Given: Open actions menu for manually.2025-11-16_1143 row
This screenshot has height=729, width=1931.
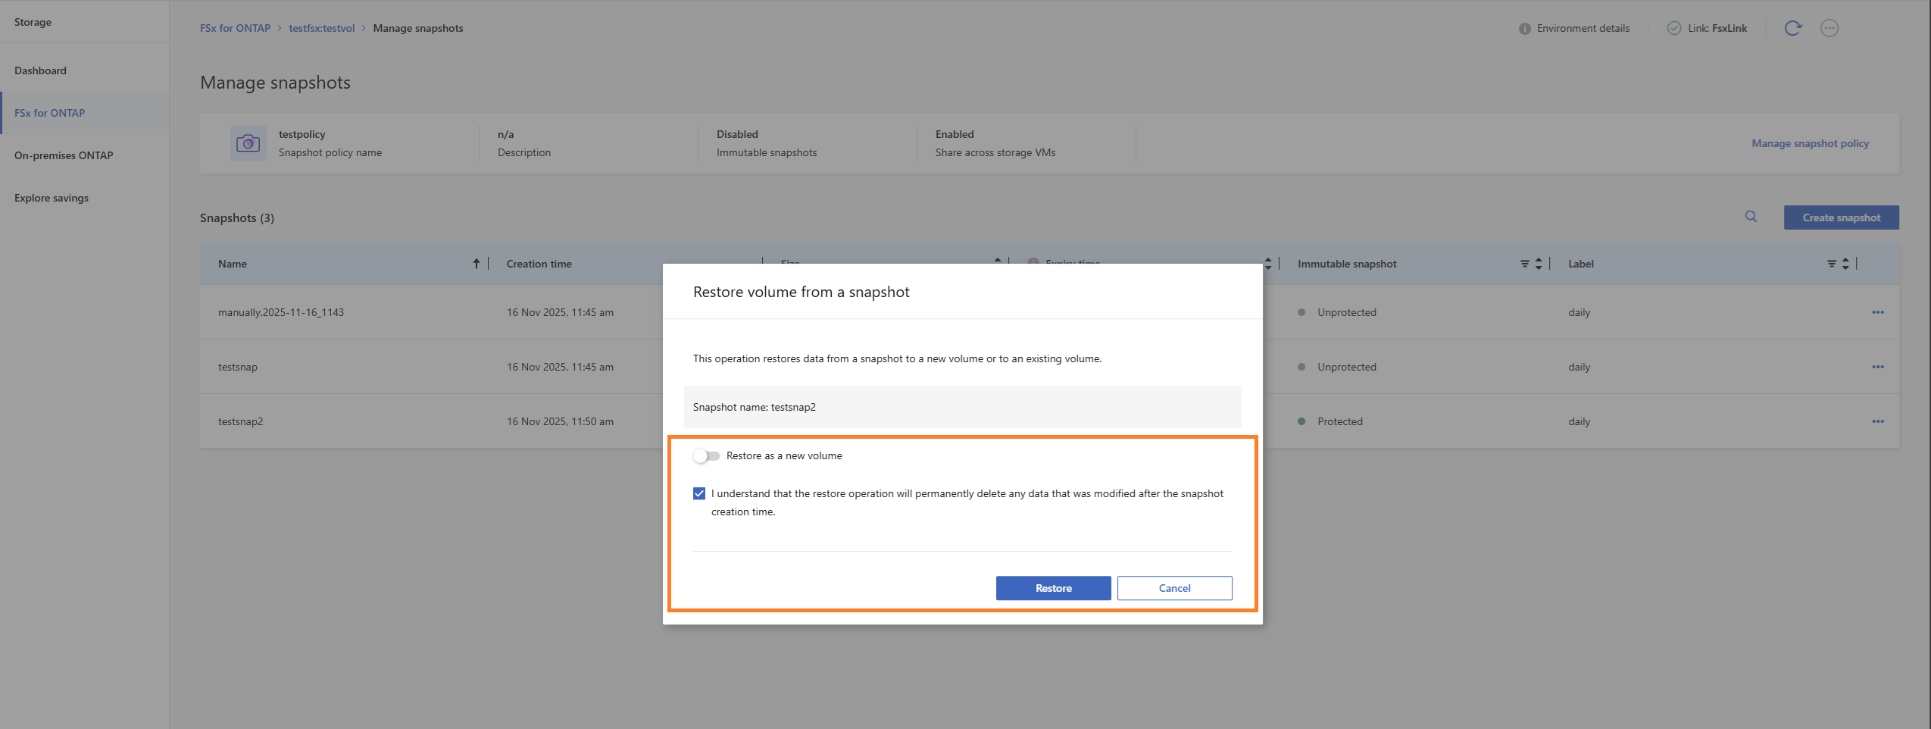Looking at the screenshot, I should 1878,312.
